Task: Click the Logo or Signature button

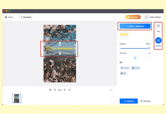Action: [x=135, y=26]
